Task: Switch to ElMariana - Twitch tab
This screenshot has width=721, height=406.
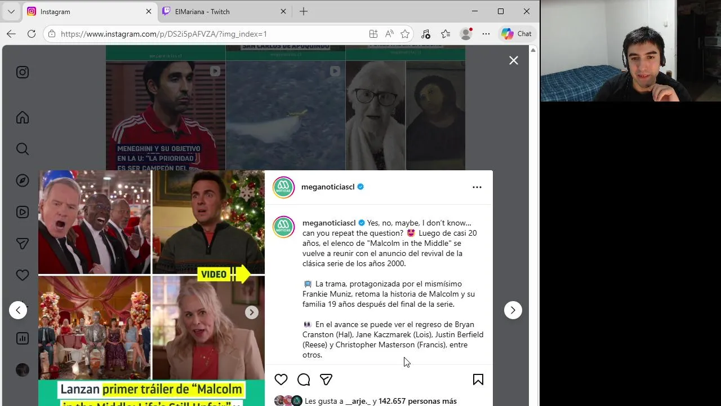Action: coord(224,11)
